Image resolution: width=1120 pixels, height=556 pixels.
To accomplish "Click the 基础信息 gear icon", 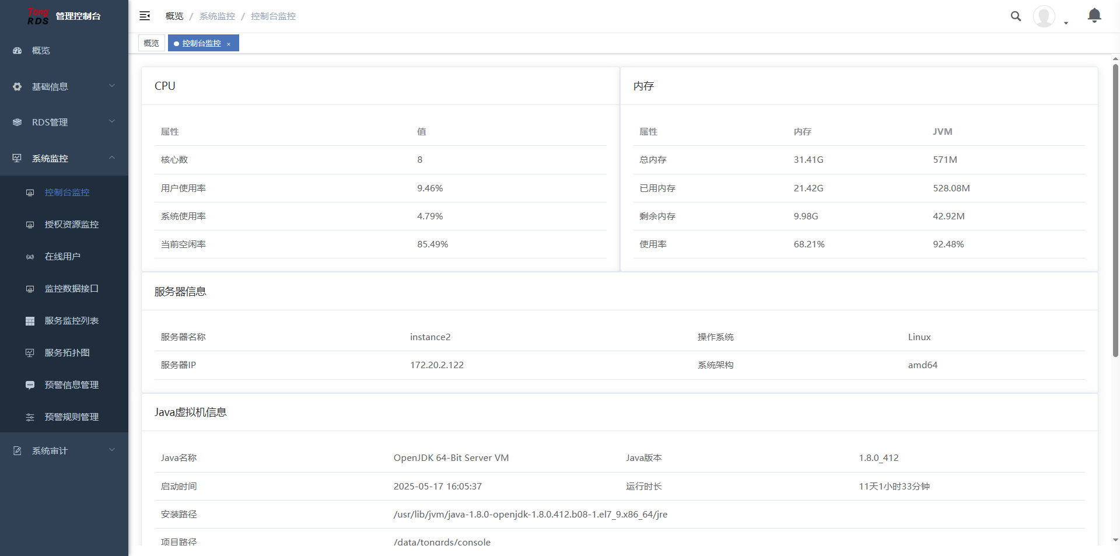I will pos(17,87).
